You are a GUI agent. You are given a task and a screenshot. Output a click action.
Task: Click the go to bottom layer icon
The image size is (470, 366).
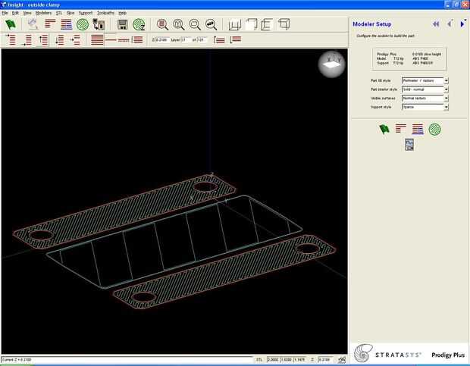pos(27,40)
